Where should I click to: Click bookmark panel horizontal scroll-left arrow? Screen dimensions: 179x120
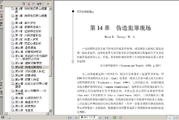pos(6,113)
